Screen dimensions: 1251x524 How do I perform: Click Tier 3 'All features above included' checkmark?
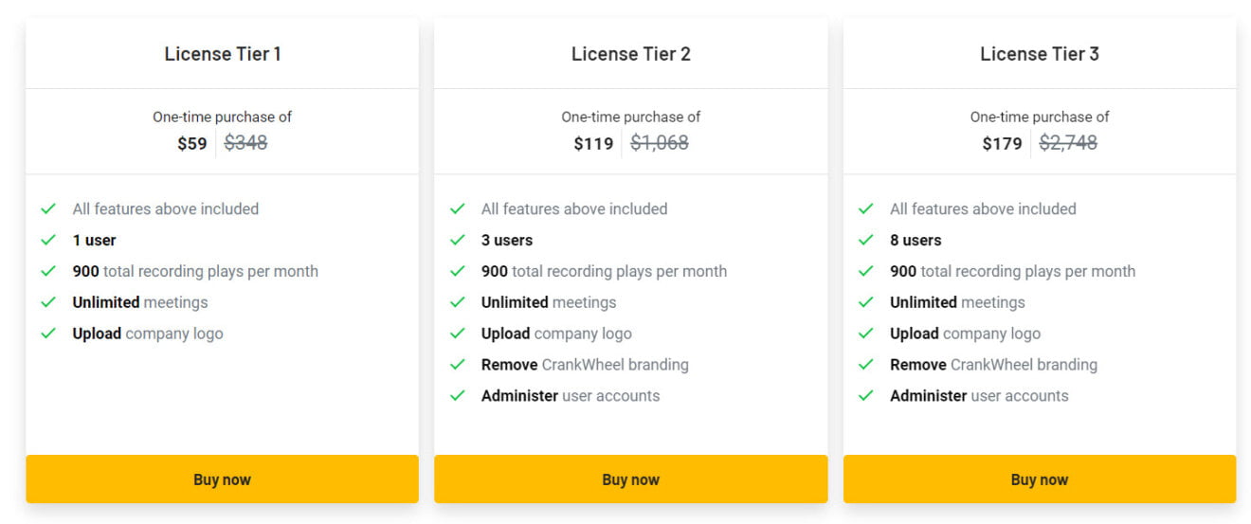click(866, 208)
